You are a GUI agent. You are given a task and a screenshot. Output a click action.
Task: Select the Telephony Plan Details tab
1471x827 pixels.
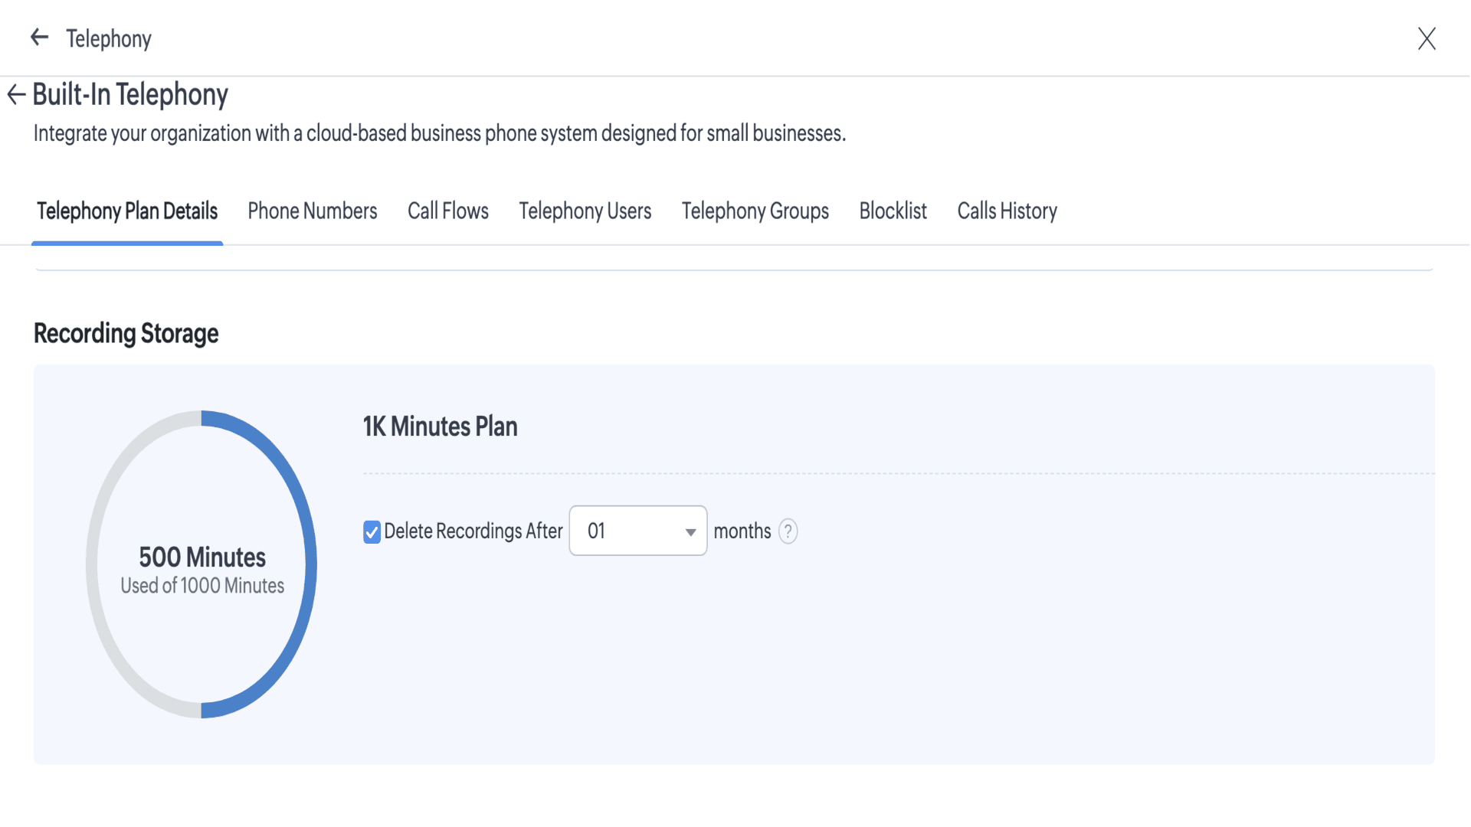(x=127, y=211)
